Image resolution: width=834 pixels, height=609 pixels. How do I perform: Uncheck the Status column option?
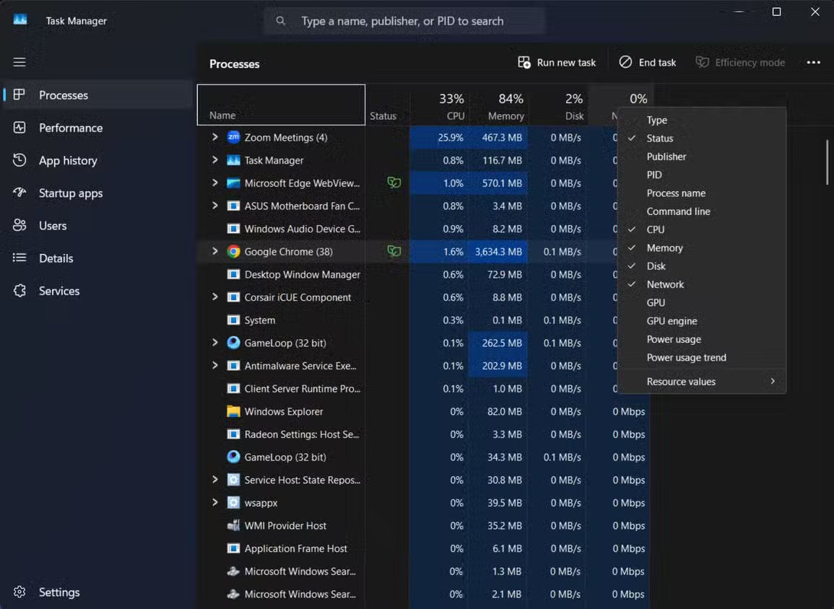[659, 139]
